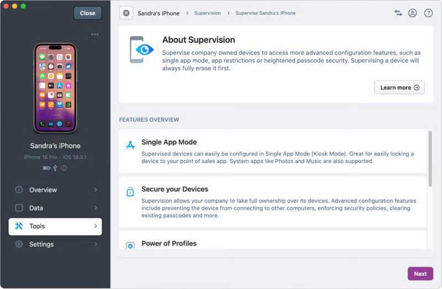Click the battery status icon
This screenshot has height=289, width=442.
46,168
